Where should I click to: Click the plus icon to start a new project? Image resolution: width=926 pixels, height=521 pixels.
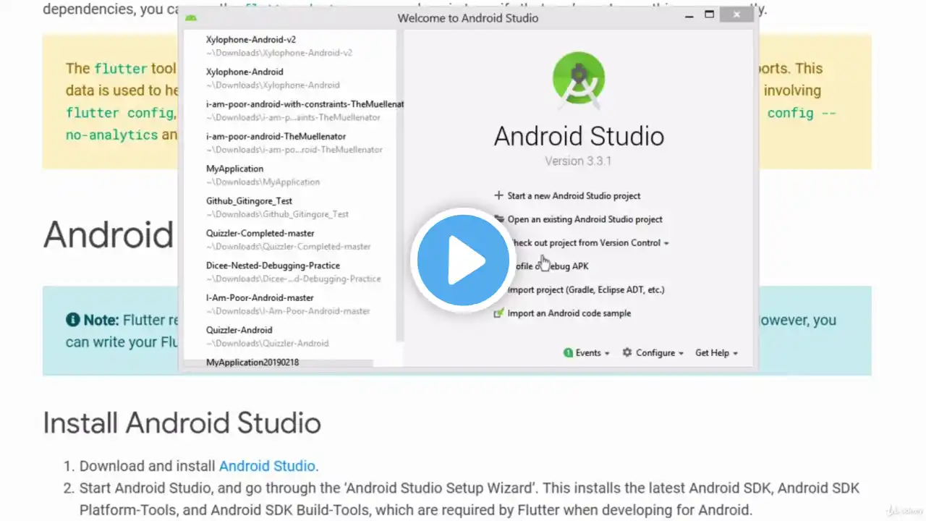pyautogui.click(x=498, y=195)
